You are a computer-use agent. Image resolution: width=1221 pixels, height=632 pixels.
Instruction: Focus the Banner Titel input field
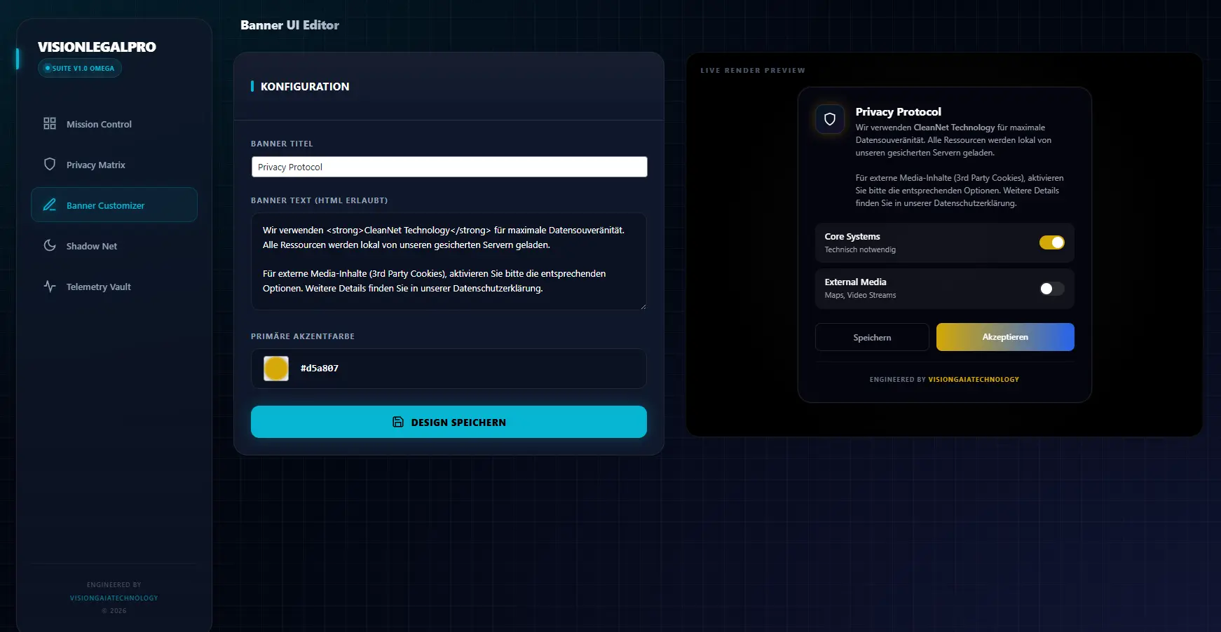[x=449, y=167]
